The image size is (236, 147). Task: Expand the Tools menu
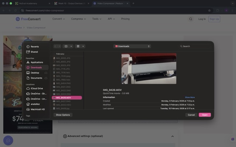click(97, 19)
